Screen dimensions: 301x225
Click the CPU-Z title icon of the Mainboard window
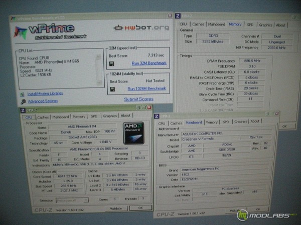(157, 116)
